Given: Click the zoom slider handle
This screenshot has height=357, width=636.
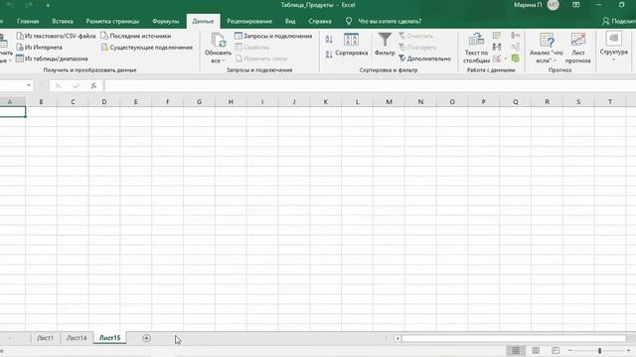Looking at the screenshot, I should [x=599, y=350].
